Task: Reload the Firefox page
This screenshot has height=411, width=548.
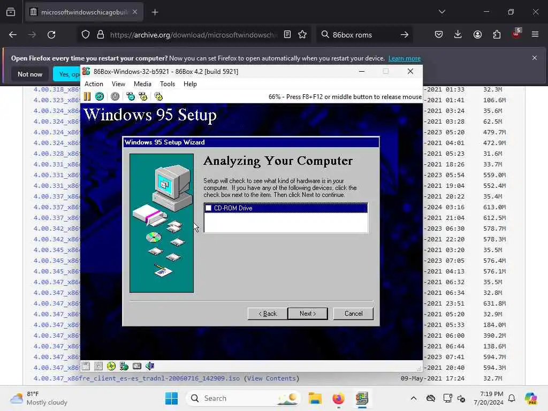Action: (x=51, y=35)
